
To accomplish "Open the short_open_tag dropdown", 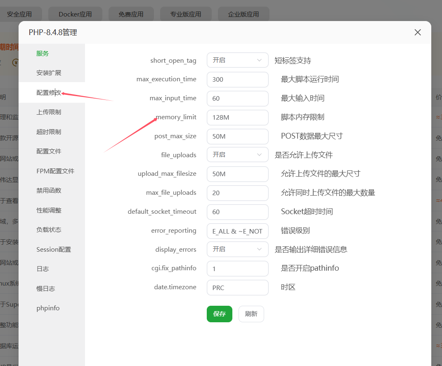I will 237,60.
